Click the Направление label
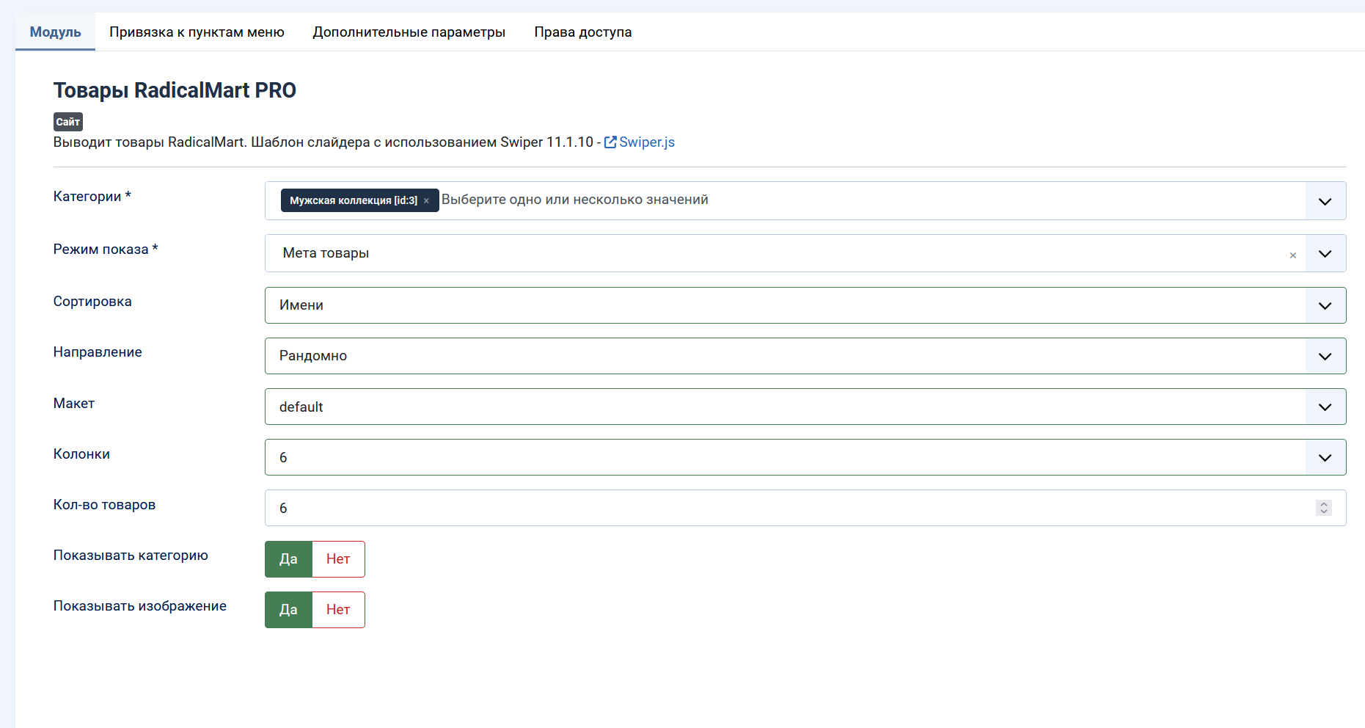Screen dimensions: 1365x728 [98, 352]
